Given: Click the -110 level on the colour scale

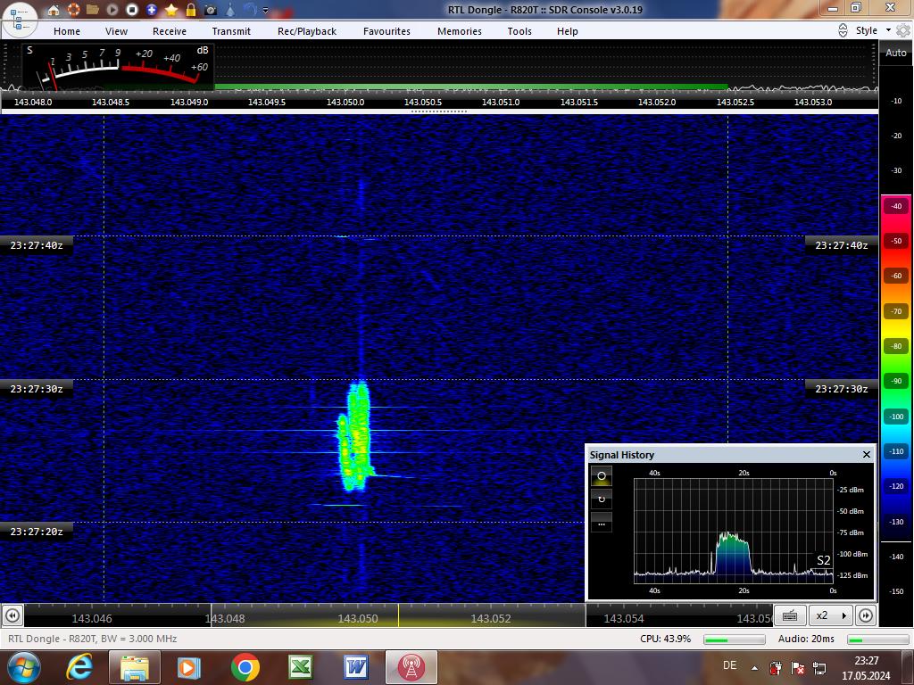Looking at the screenshot, I should [896, 451].
